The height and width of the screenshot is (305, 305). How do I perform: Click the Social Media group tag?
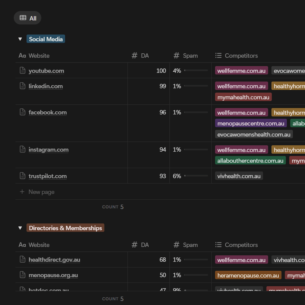(x=46, y=39)
